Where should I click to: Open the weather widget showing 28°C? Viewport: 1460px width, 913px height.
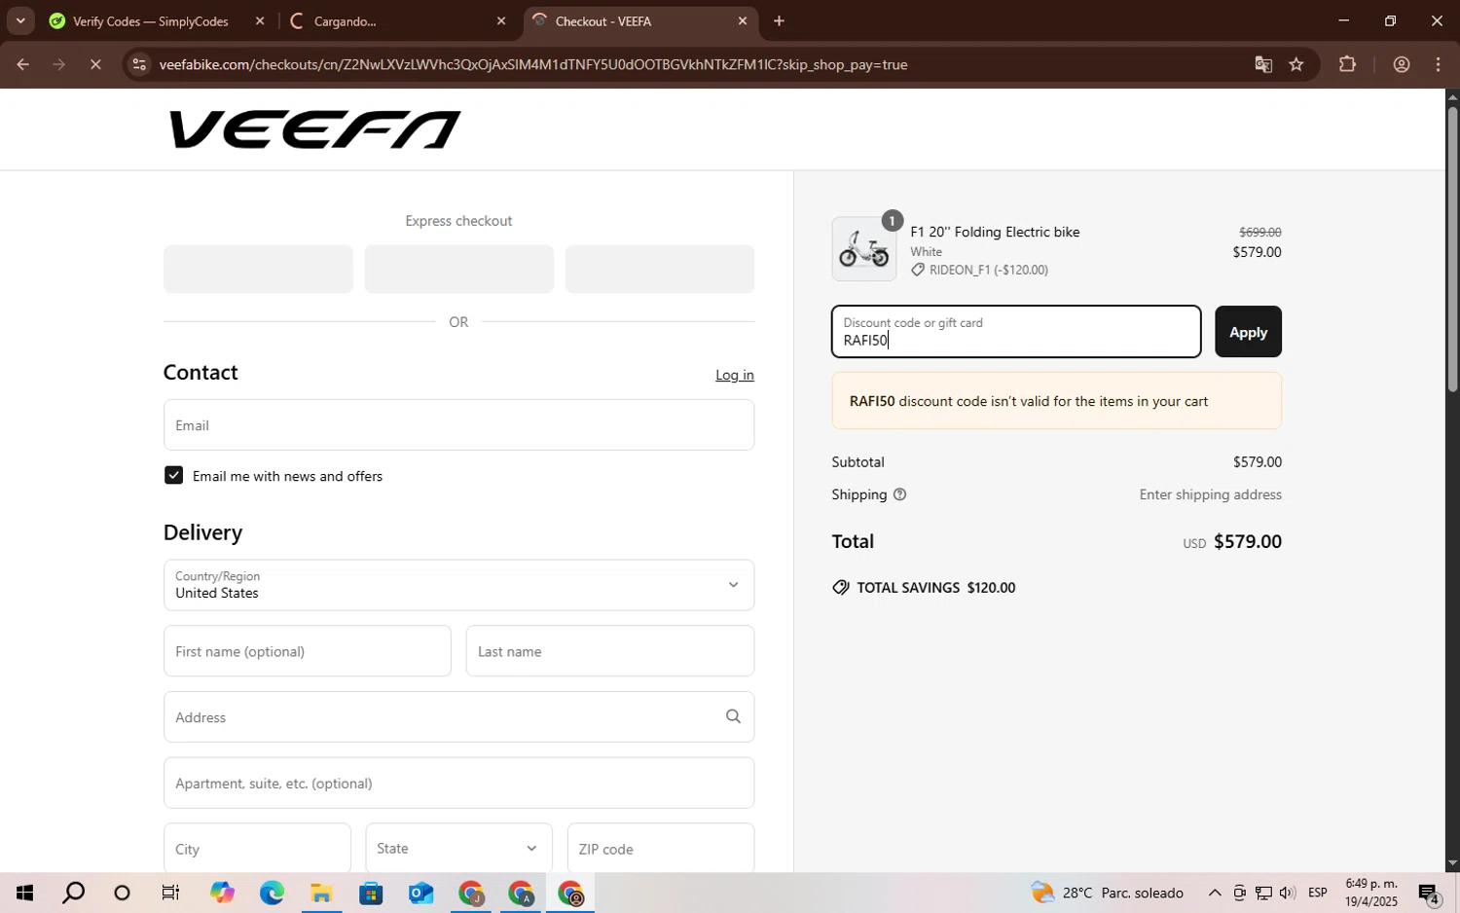pos(1108,893)
